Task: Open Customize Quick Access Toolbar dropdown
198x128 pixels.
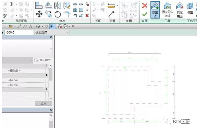Action: pyautogui.click(x=73, y=26)
